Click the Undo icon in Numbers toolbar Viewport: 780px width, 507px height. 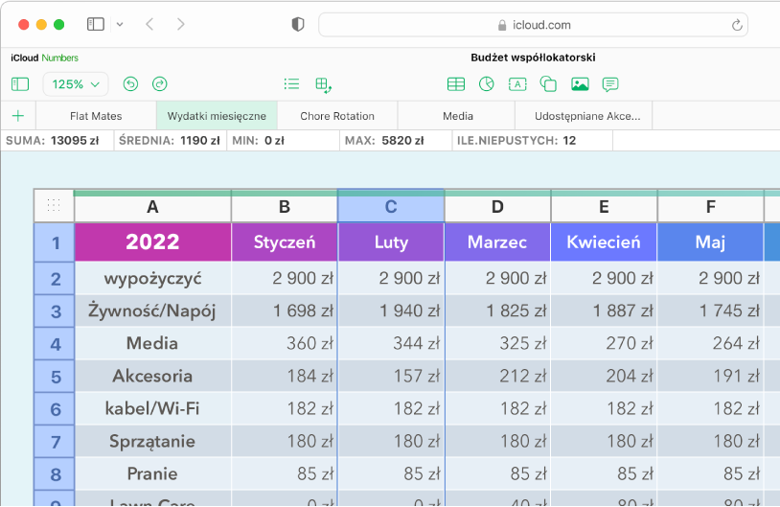click(x=131, y=84)
